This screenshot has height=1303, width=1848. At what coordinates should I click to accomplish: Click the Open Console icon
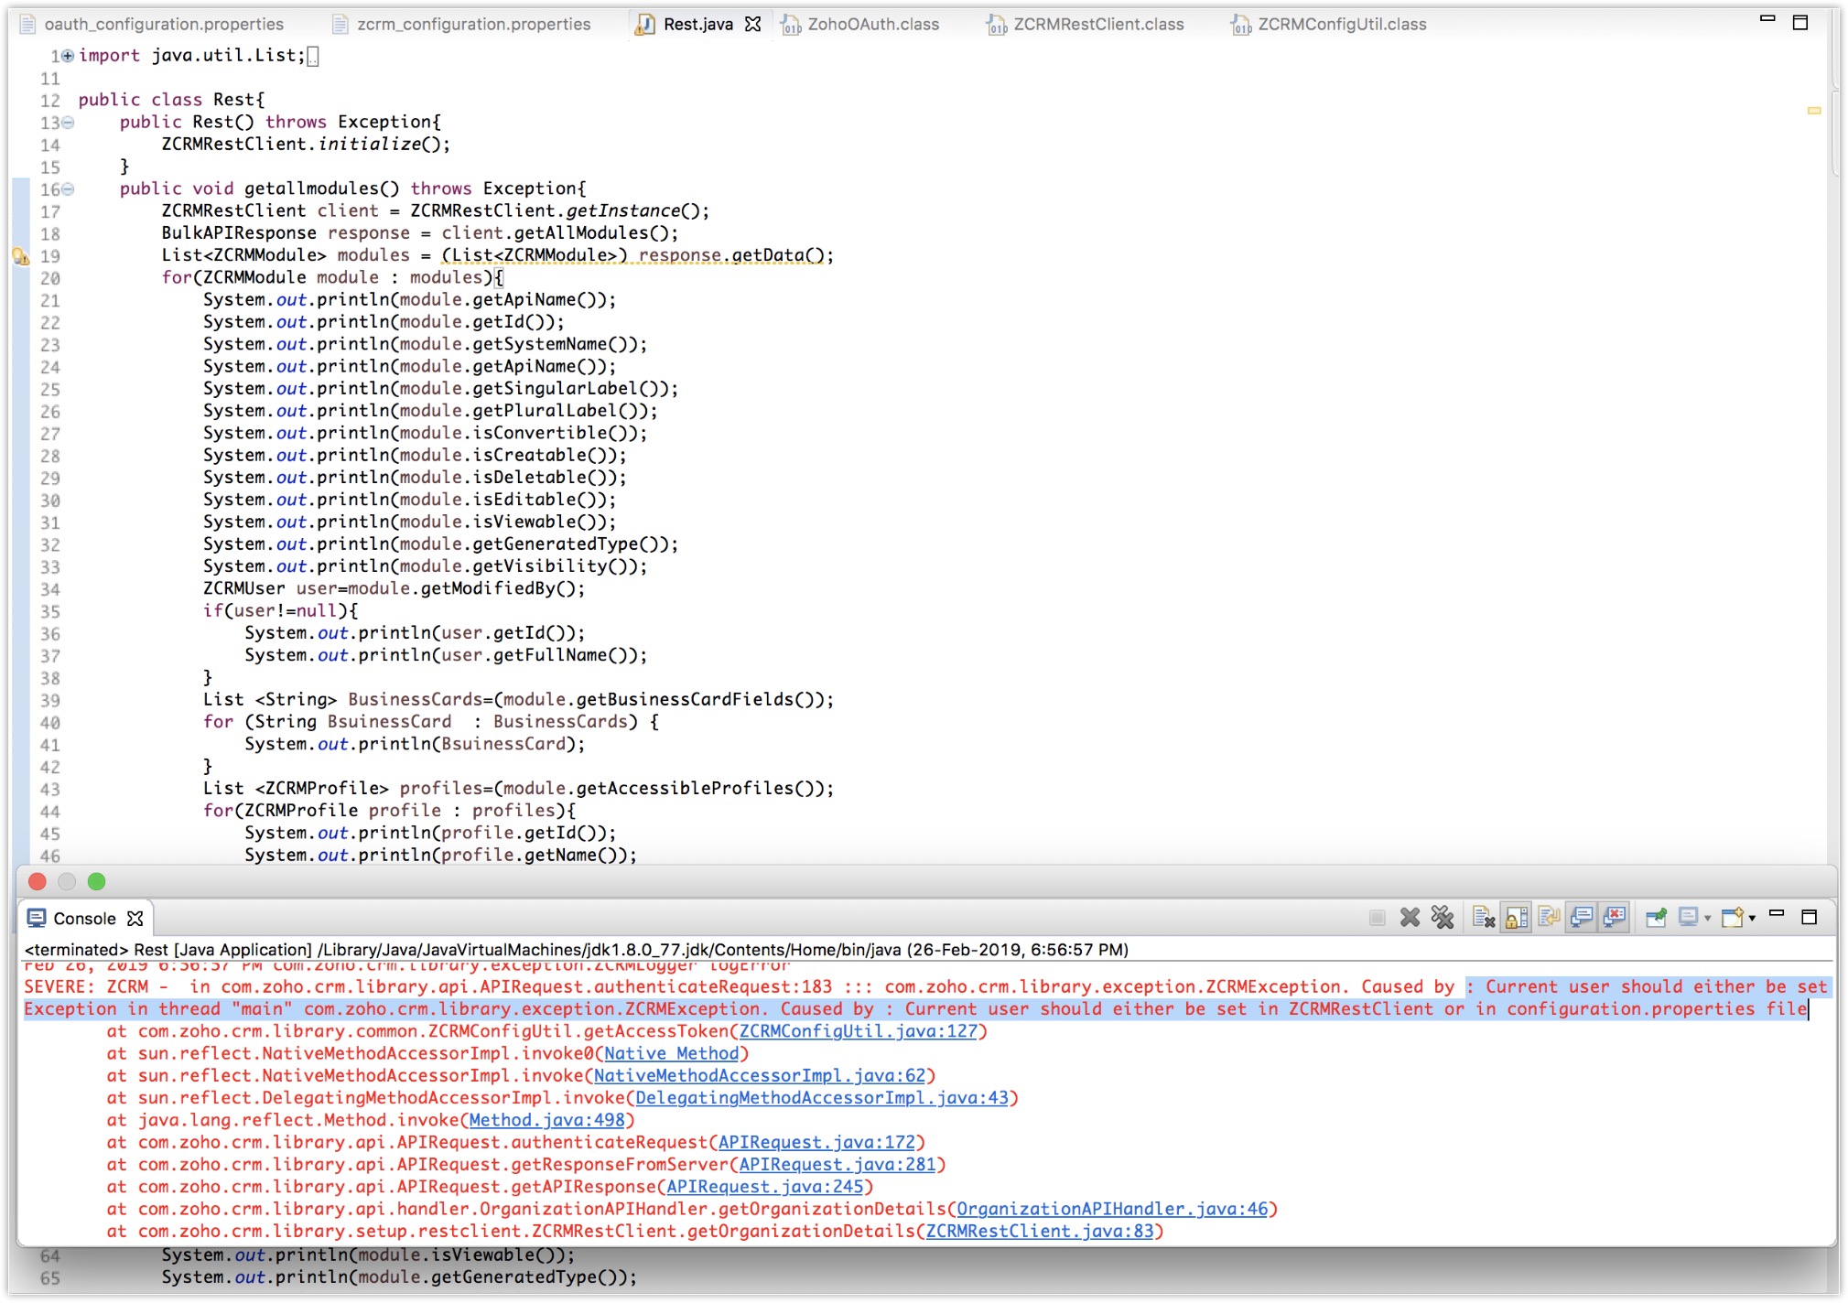point(1732,918)
